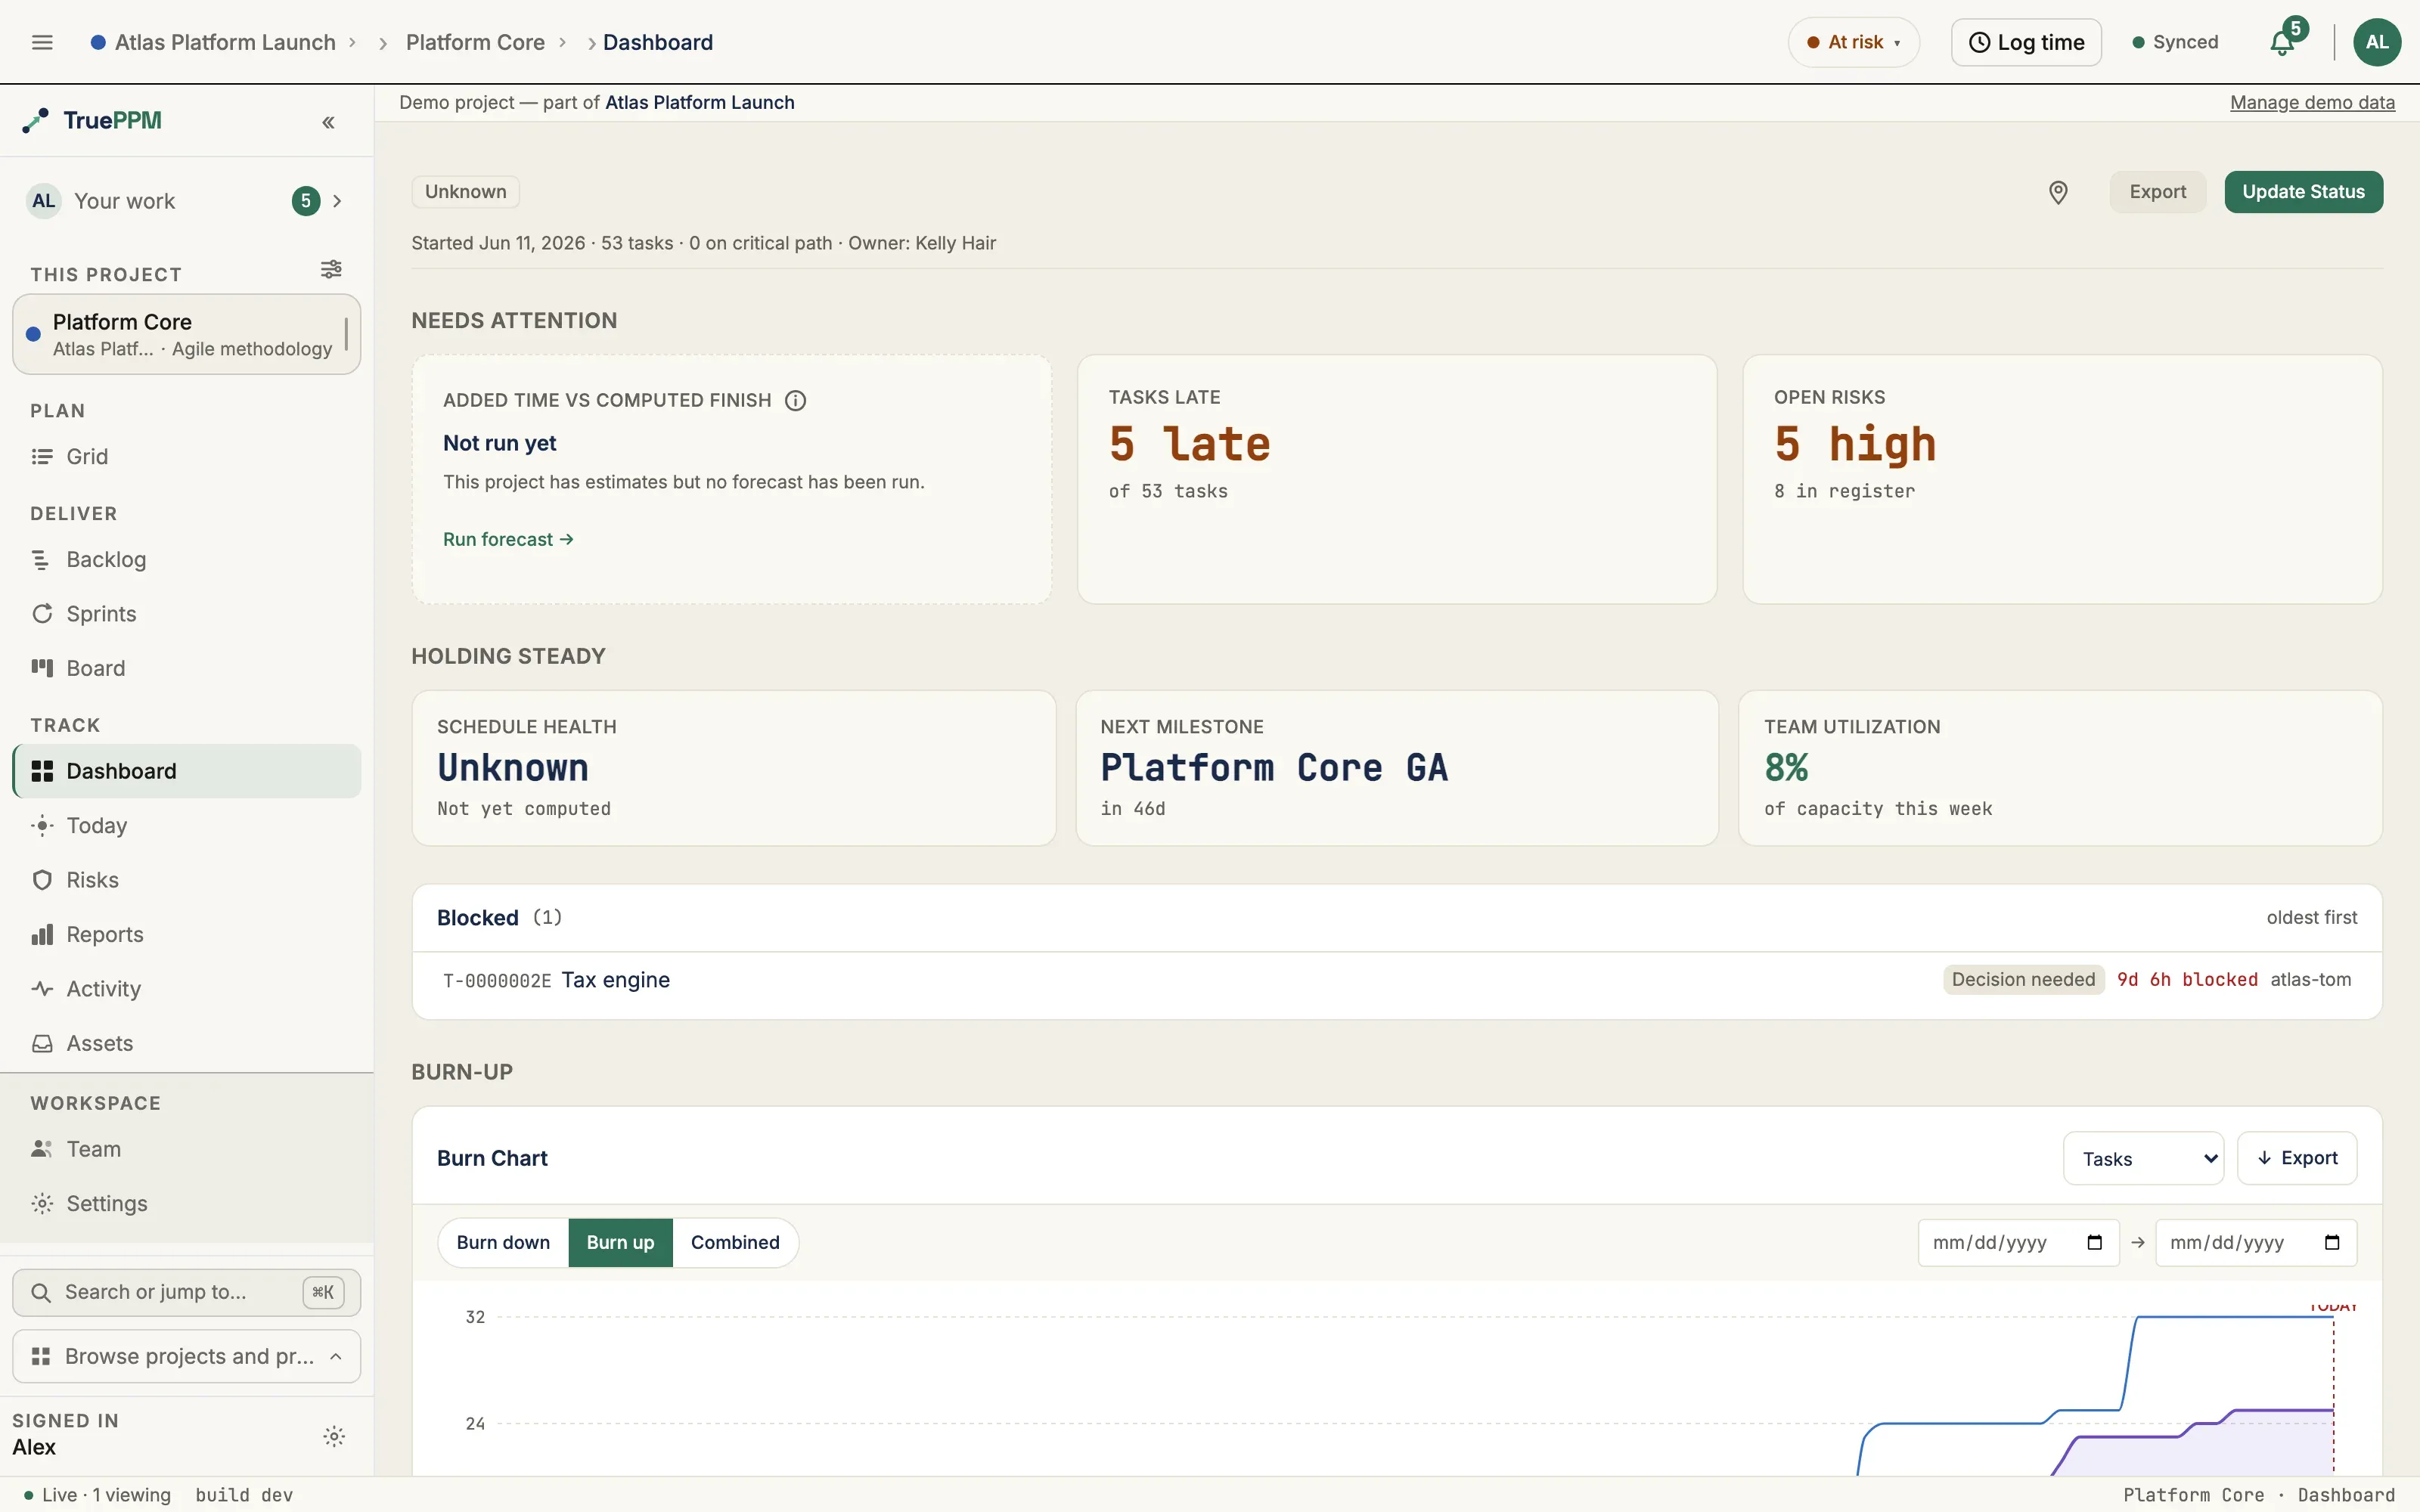This screenshot has height=1512, width=2420.
Task: Open Grid view from sidebar
Action: click(187, 456)
